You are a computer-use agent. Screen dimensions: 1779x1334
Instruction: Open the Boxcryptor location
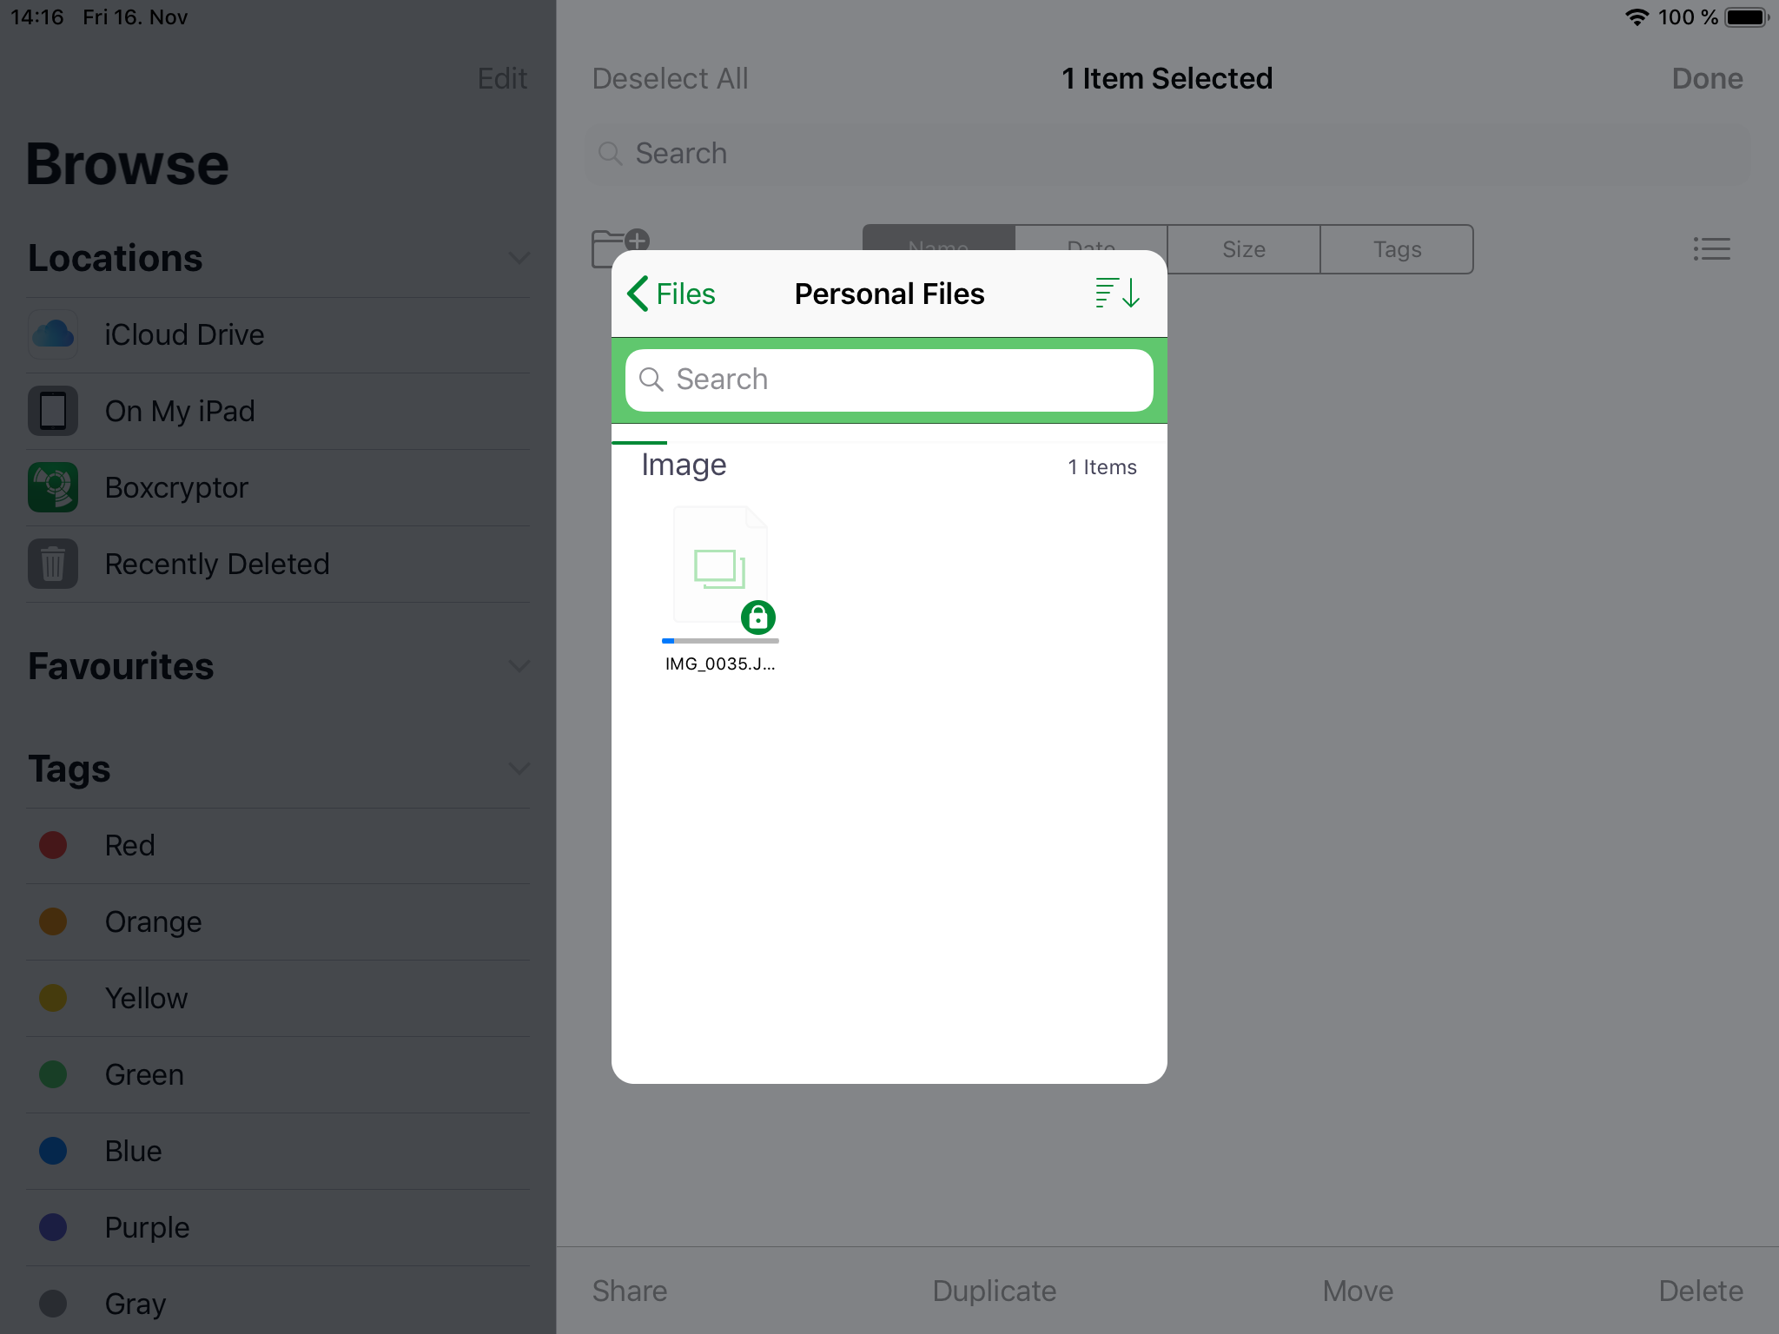tap(176, 488)
